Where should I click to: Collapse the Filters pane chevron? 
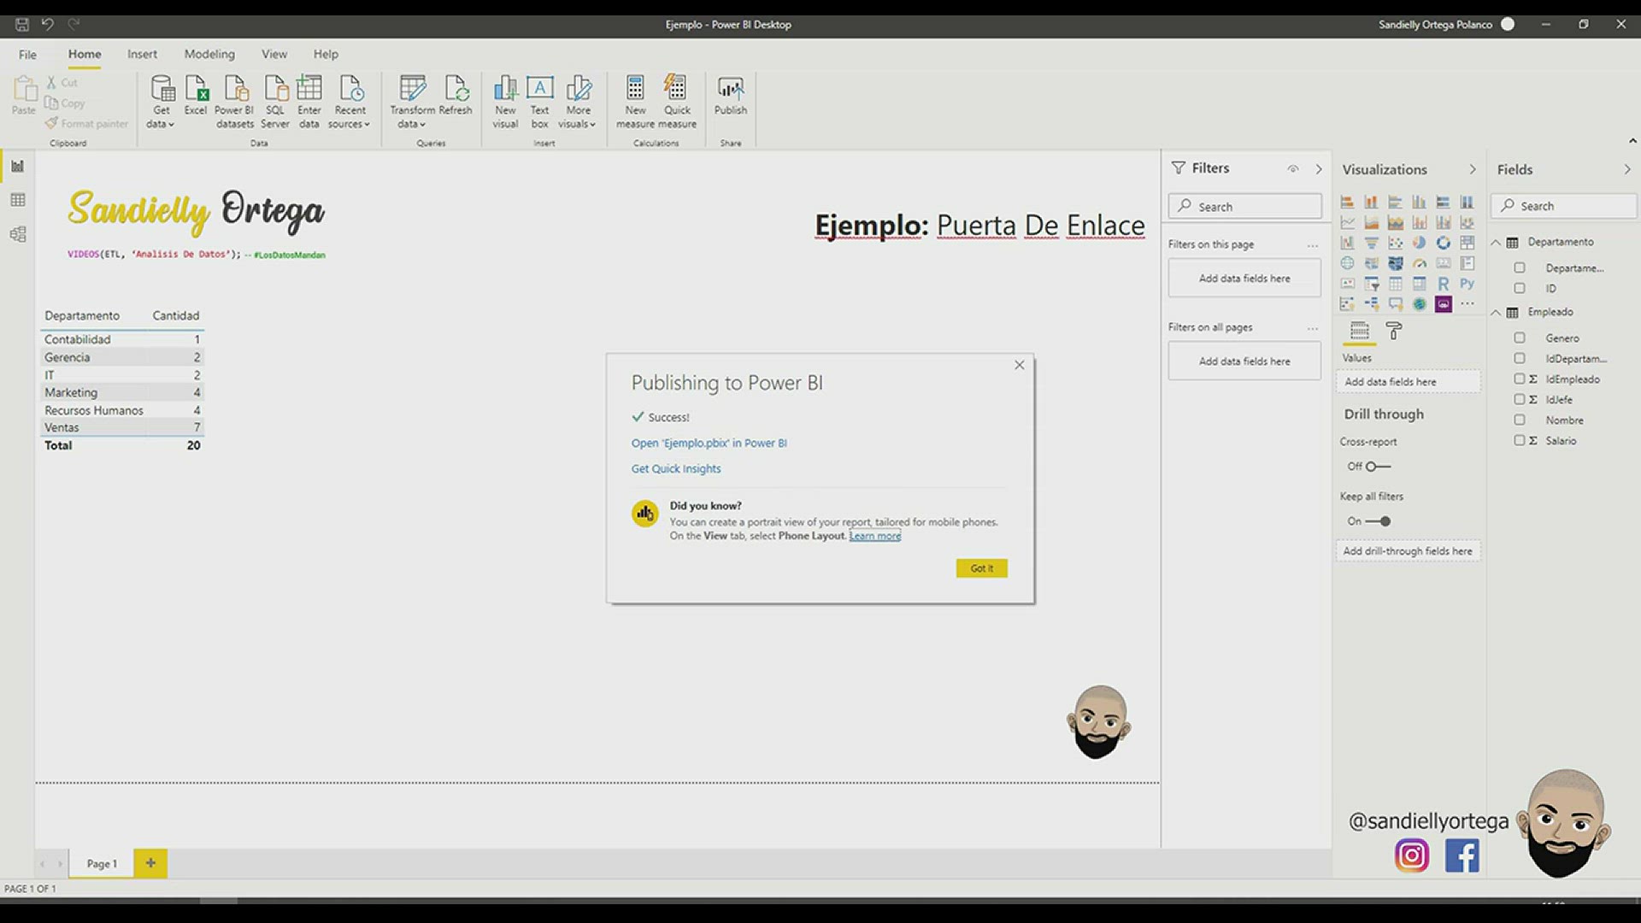pyautogui.click(x=1319, y=169)
